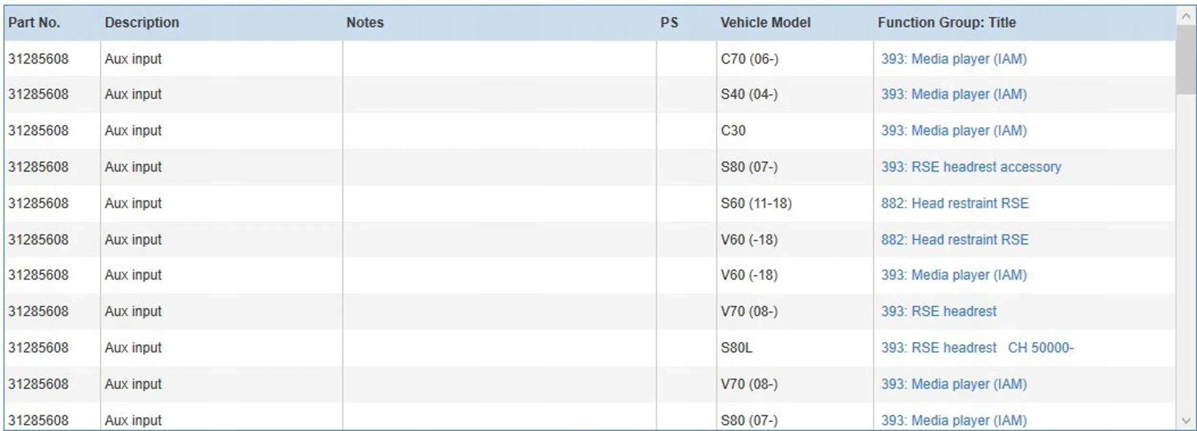Screen dimensions: 1197x431
Task: Open RSE headrest link for V70 (08-)
Action: point(938,311)
